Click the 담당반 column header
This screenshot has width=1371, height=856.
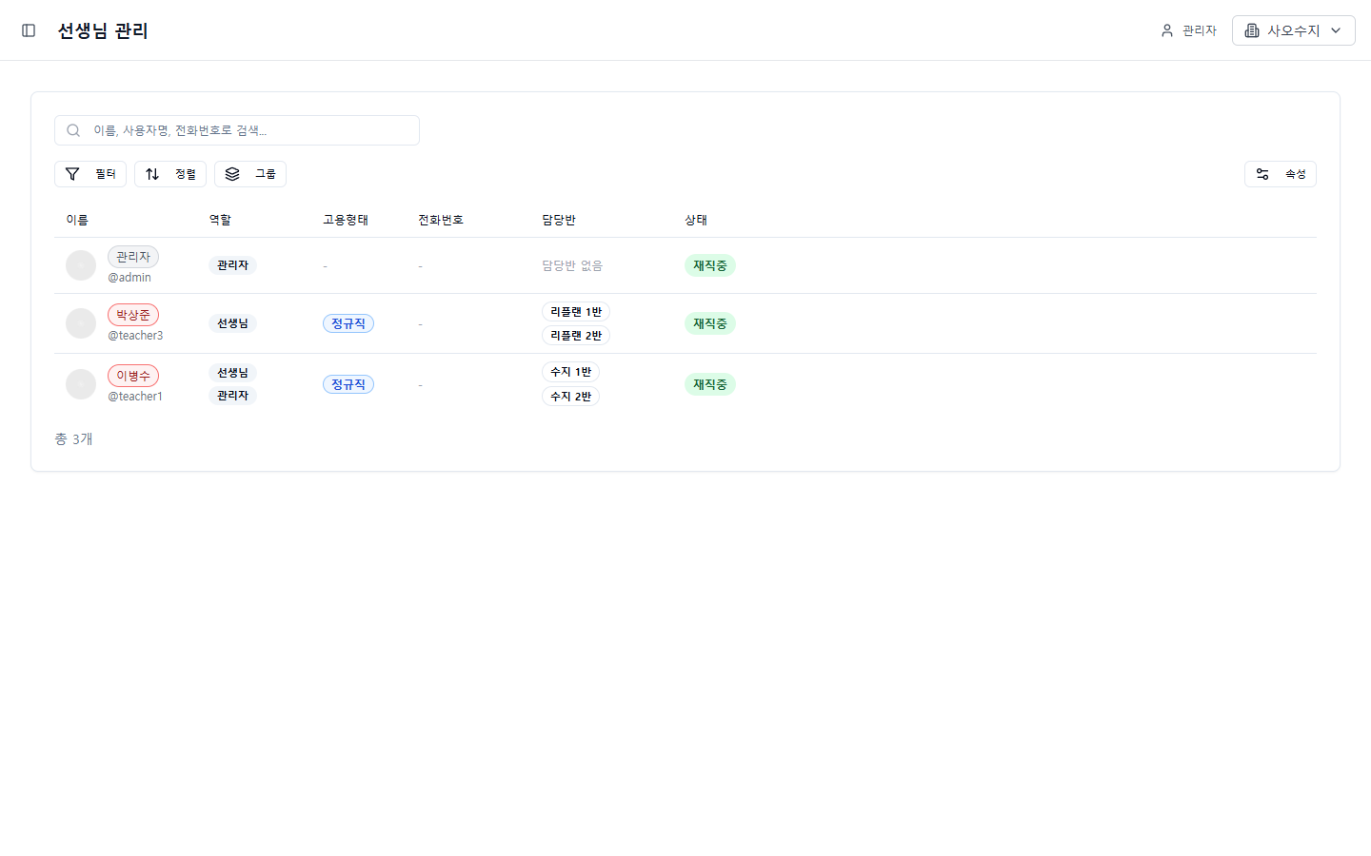click(559, 220)
